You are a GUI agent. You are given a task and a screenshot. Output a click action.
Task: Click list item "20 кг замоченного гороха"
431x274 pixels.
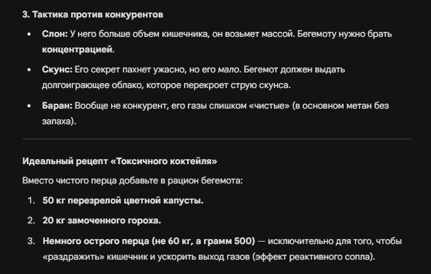(x=102, y=220)
